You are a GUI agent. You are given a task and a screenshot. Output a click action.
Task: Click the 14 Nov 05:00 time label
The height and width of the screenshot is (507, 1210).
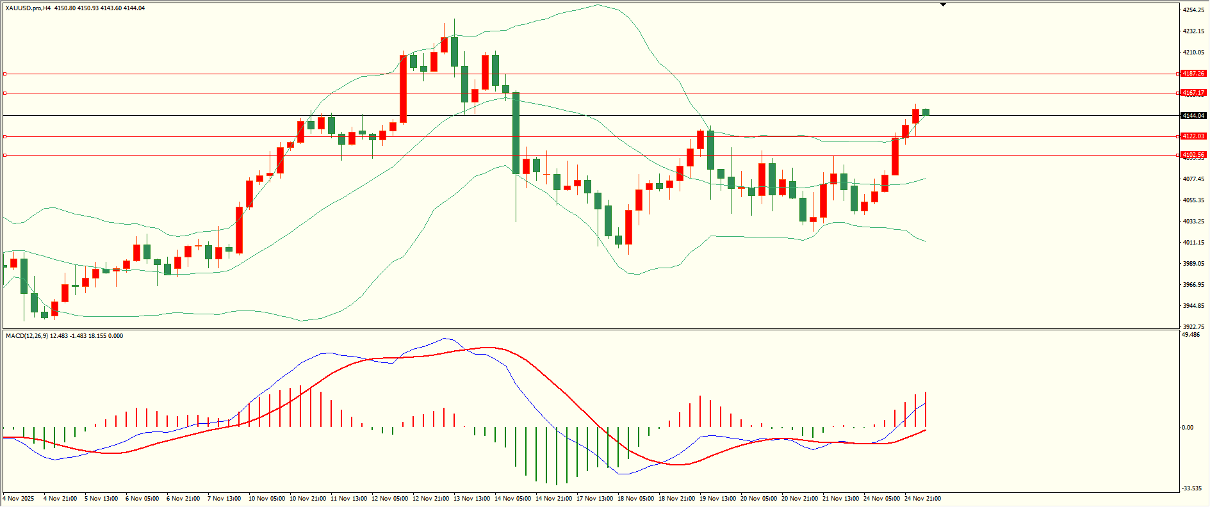click(x=512, y=499)
